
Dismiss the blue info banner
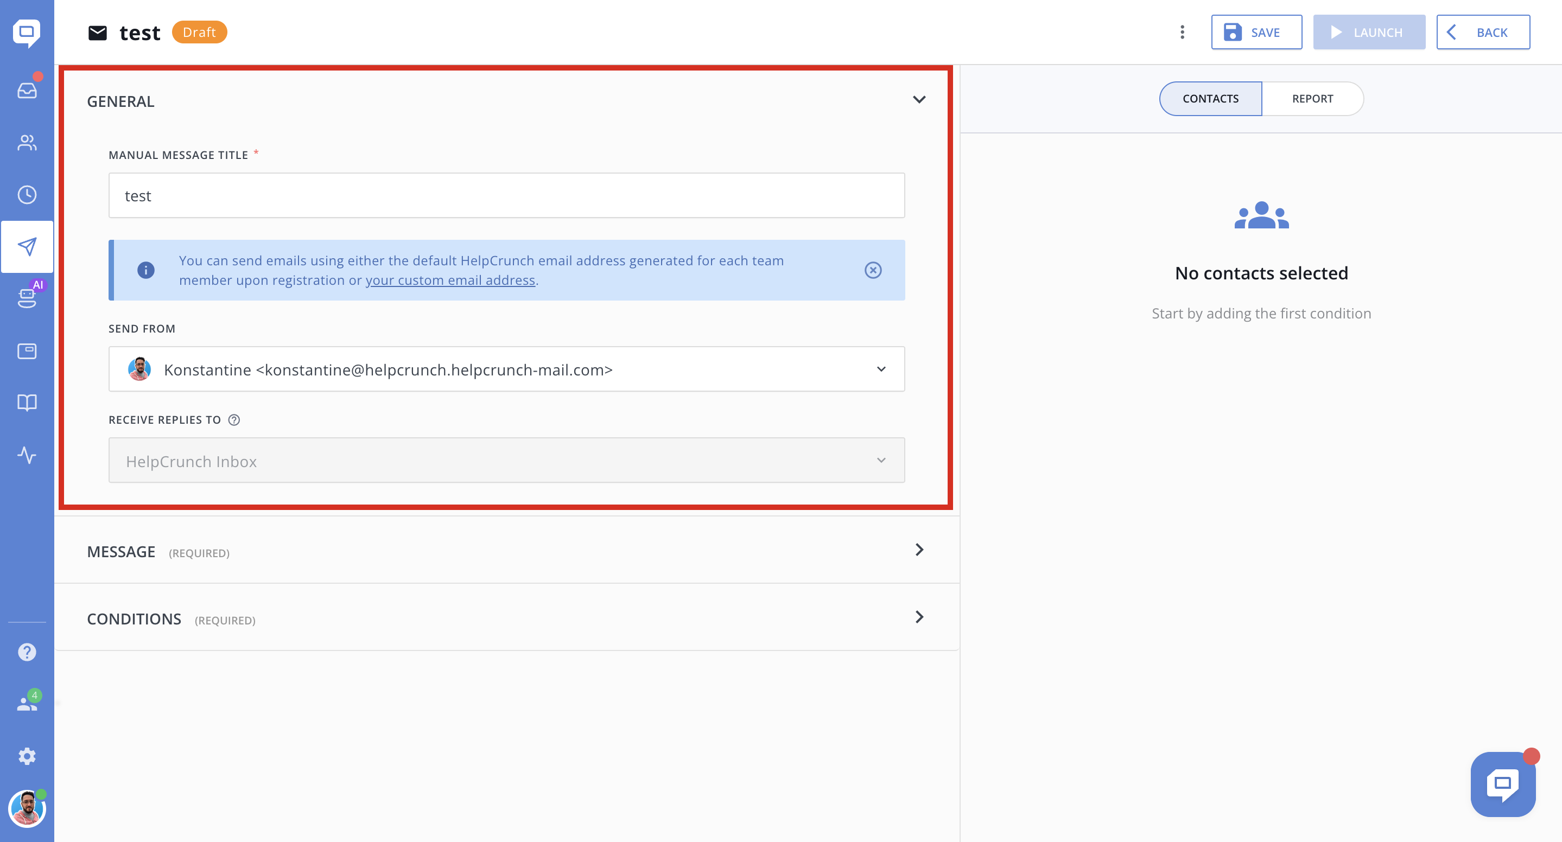873,270
